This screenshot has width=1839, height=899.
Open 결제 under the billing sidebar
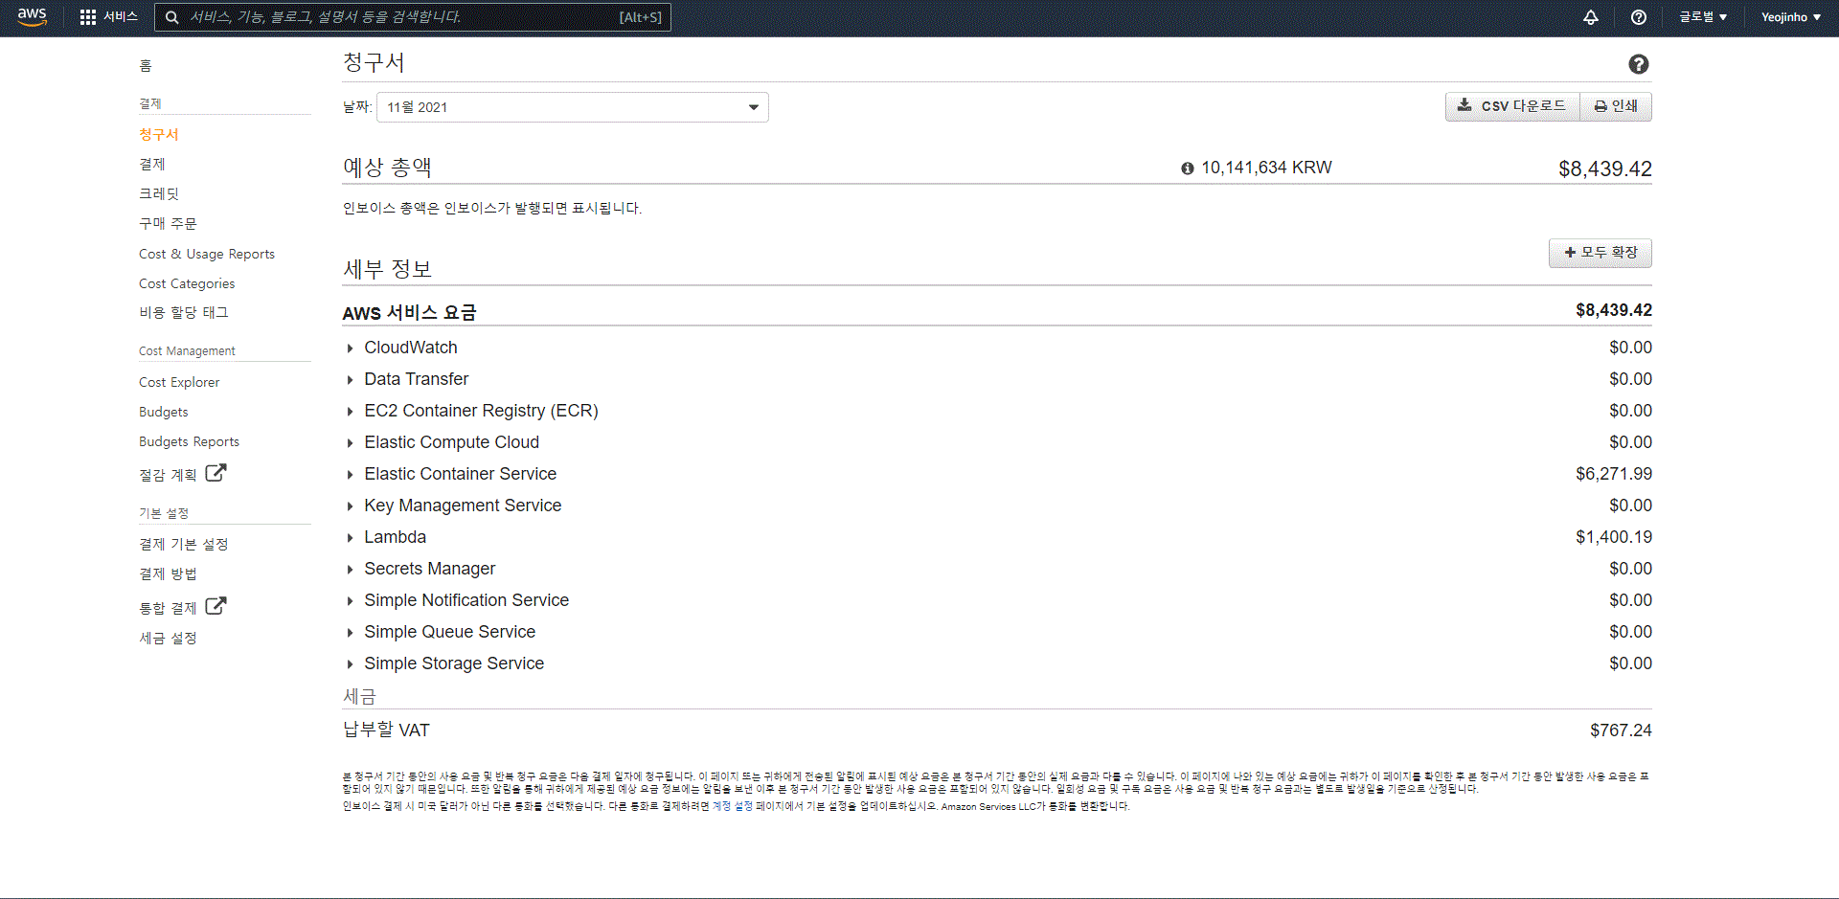[x=152, y=164]
